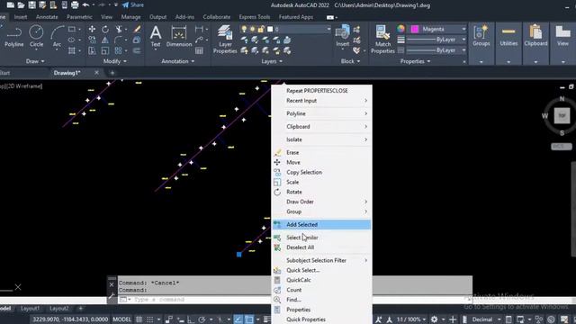This screenshot has width=576, height=324.
Task: Open Properties from context menu
Action: pos(322,310)
